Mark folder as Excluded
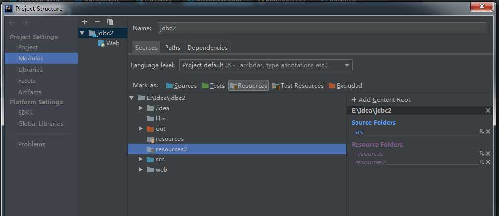The height and width of the screenshot is (216, 499). point(345,85)
